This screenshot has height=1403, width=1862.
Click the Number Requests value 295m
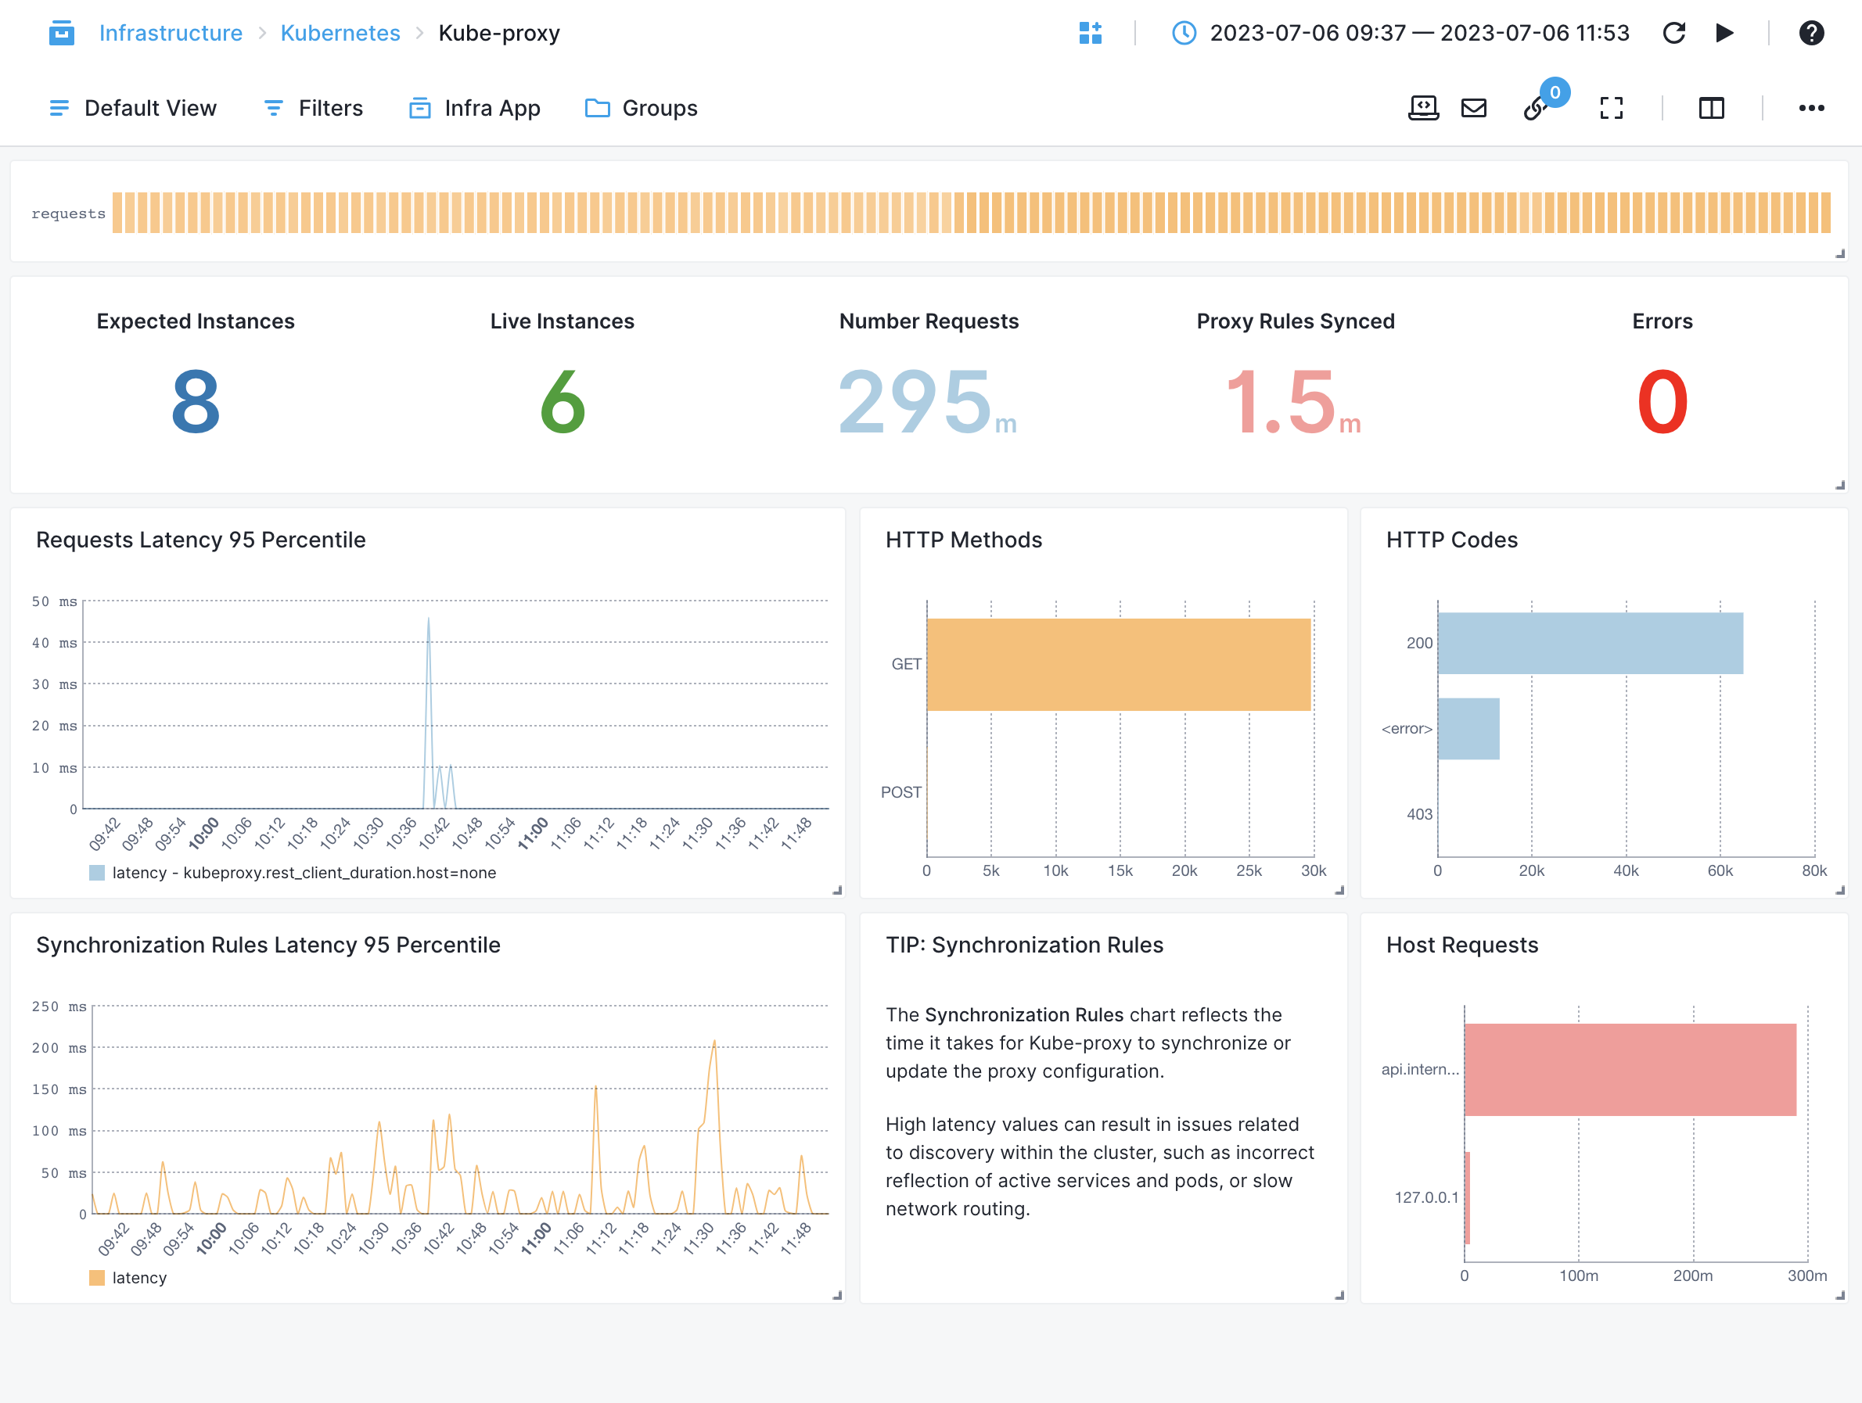coord(928,401)
